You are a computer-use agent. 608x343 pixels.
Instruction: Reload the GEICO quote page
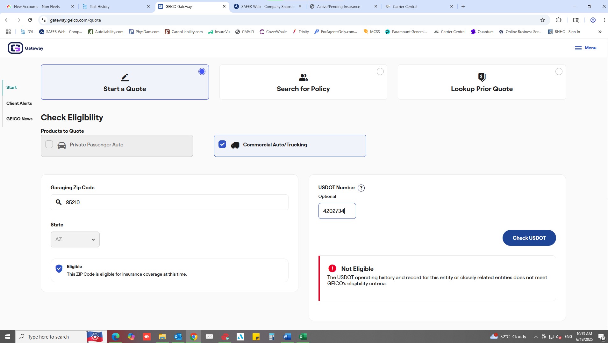(x=30, y=20)
